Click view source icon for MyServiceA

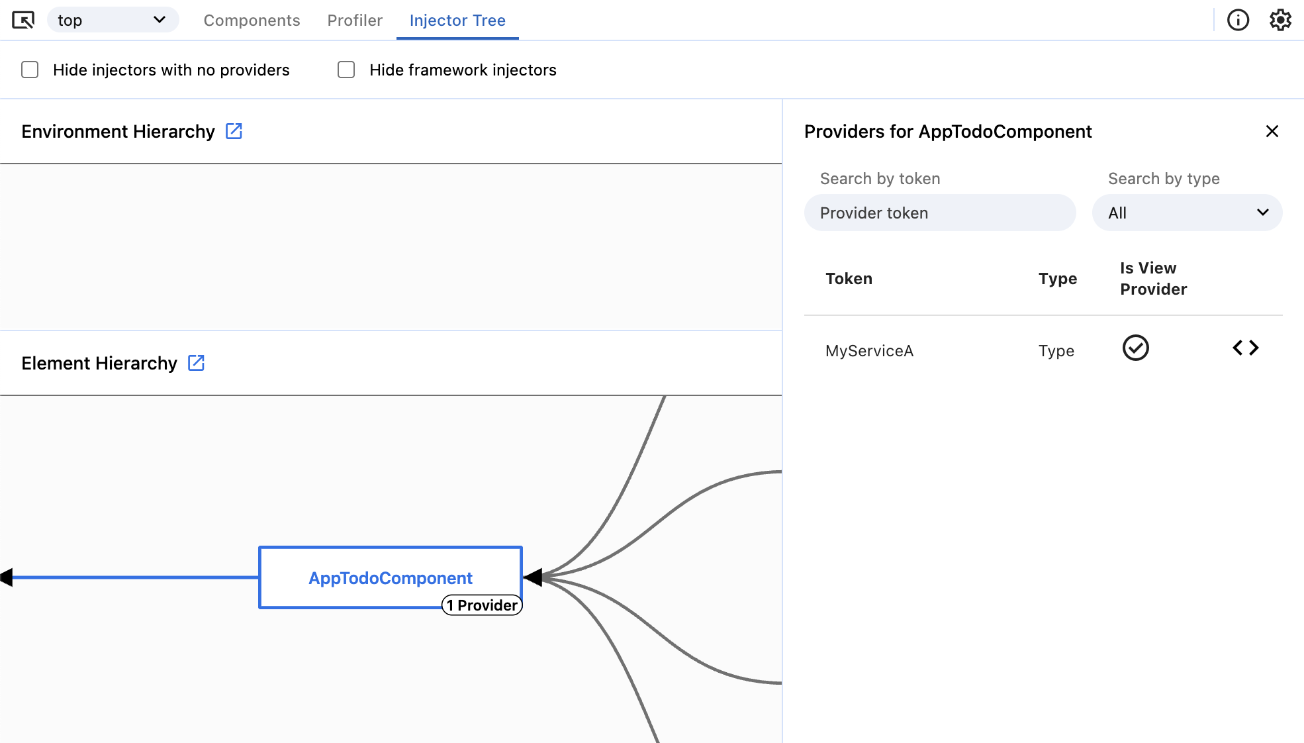(x=1245, y=348)
